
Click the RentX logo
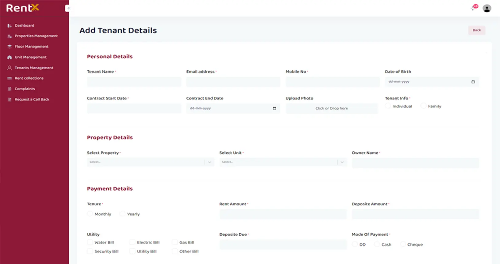pos(23,8)
